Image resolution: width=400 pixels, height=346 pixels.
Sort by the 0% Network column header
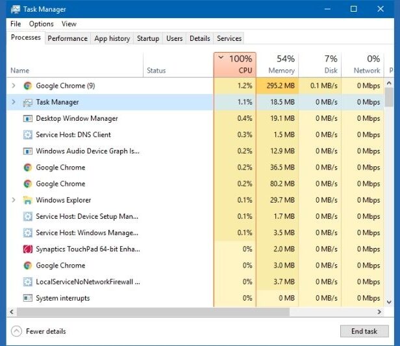tap(362, 65)
